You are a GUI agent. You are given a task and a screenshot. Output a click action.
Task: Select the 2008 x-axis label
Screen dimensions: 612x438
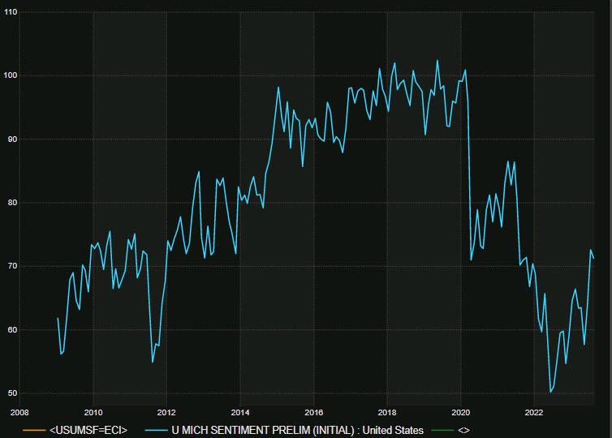click(x=19, y=413)
